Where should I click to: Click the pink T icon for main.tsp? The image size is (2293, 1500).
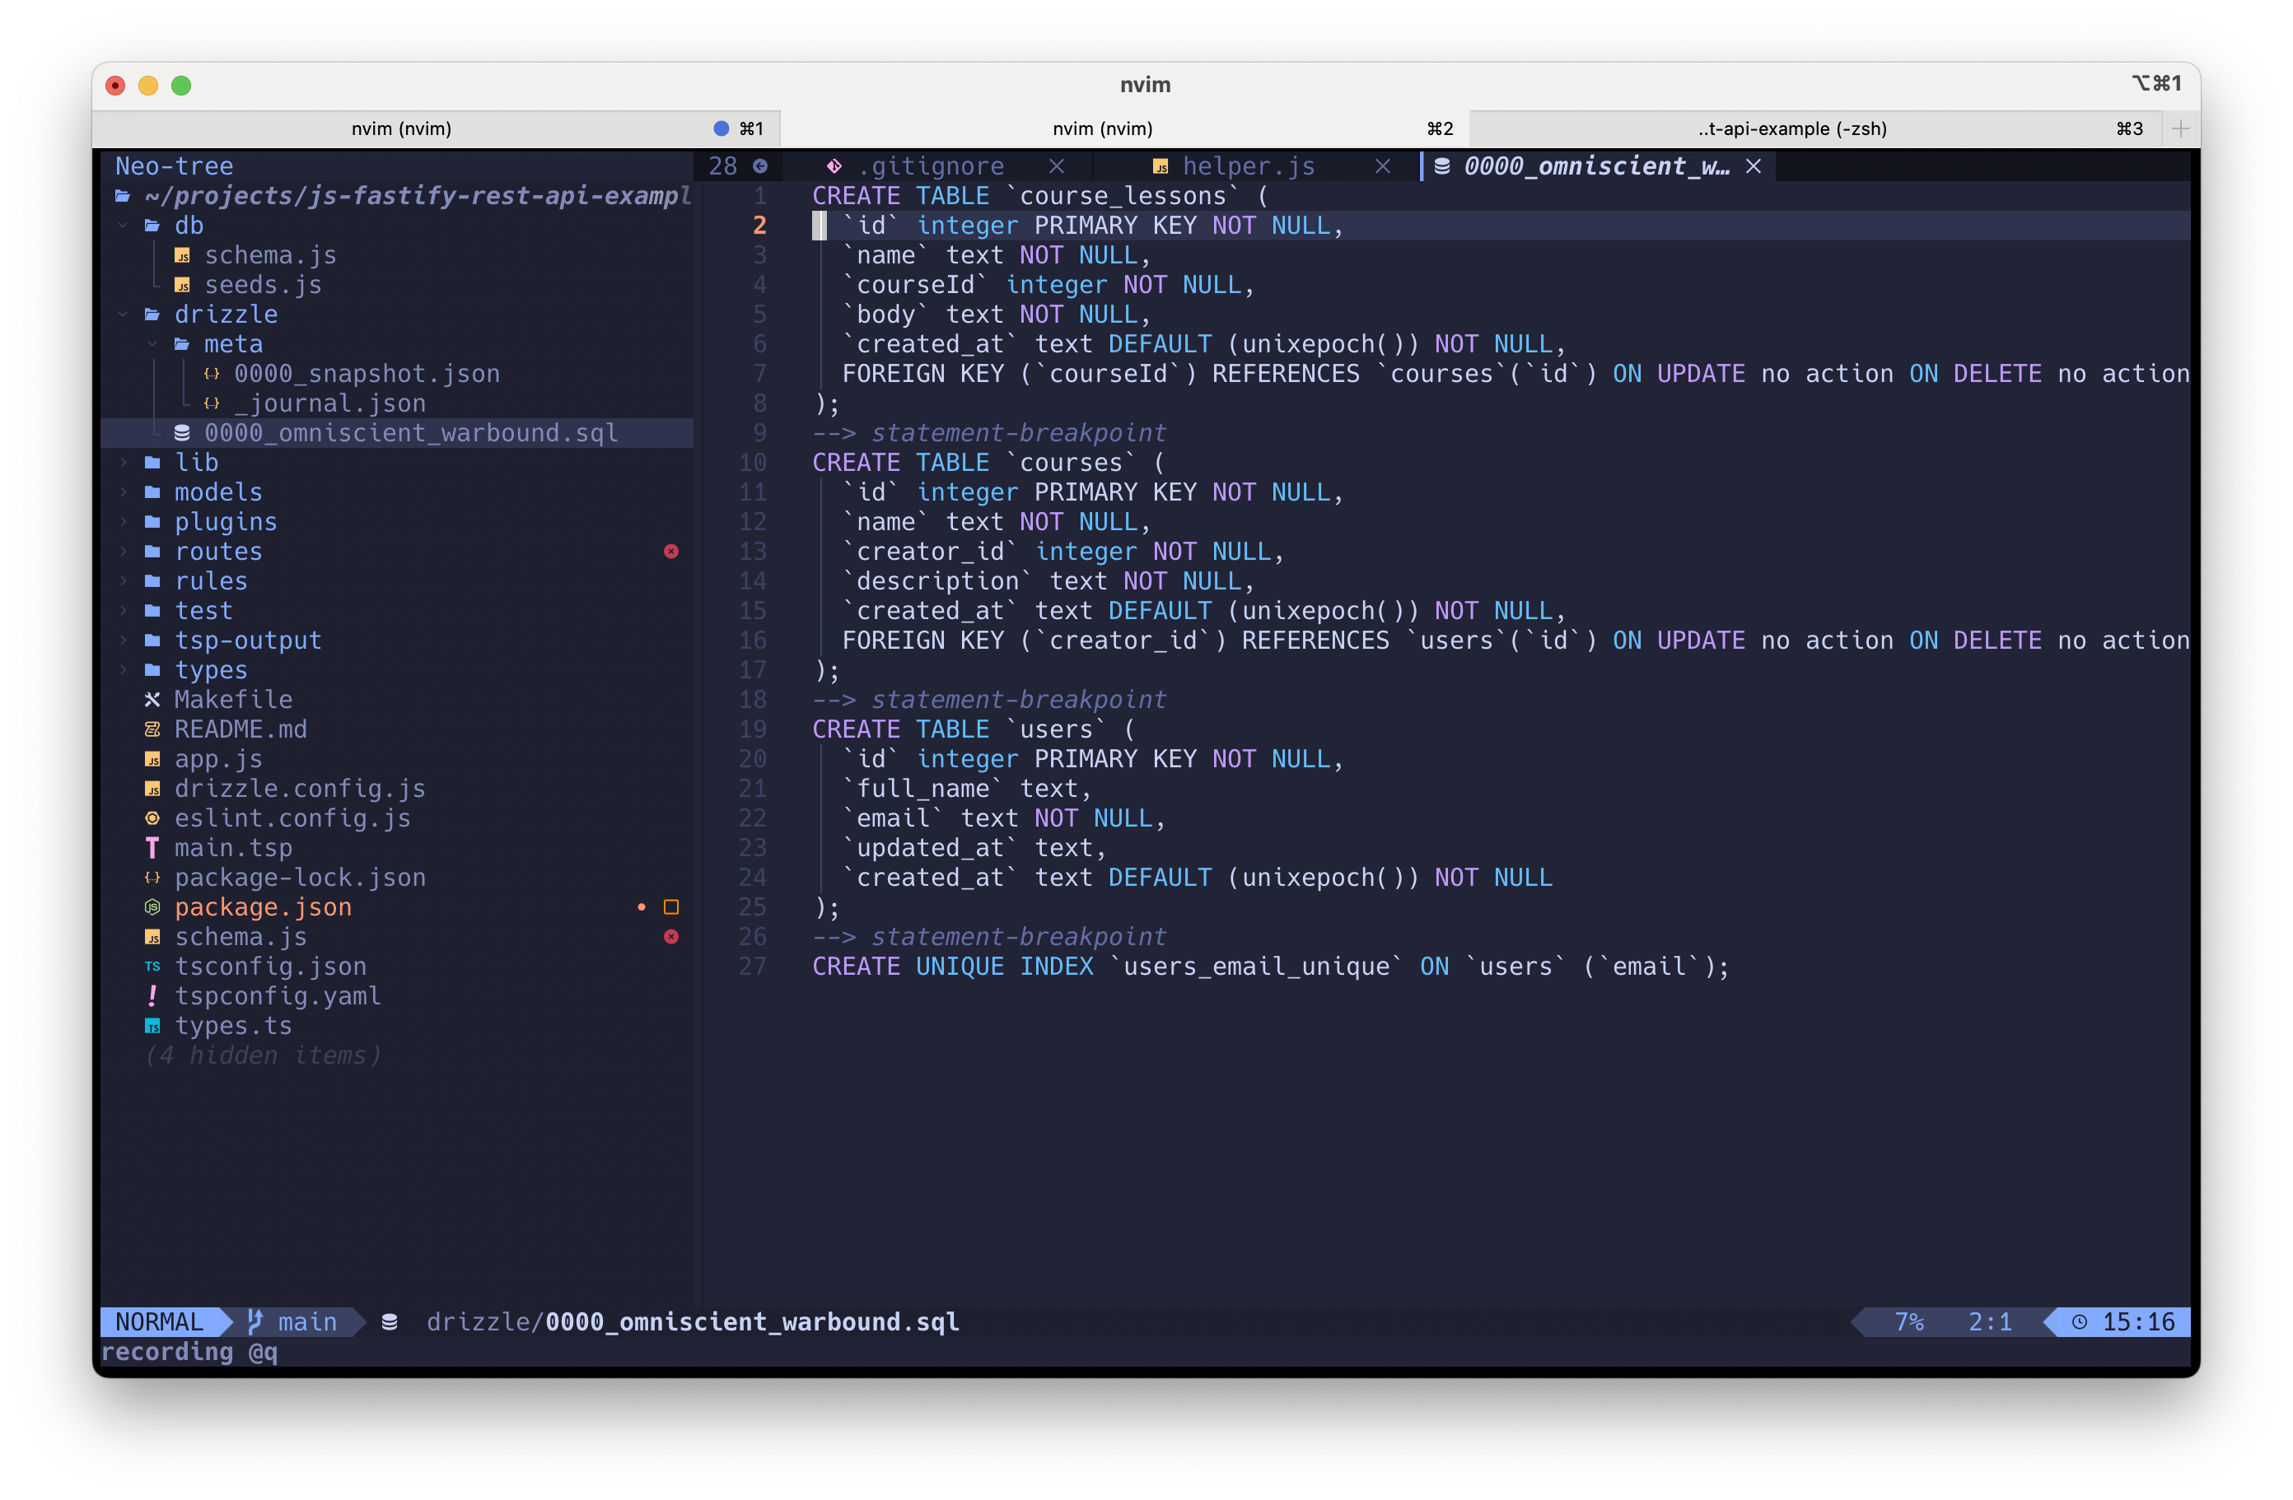[x=152, y=848]
